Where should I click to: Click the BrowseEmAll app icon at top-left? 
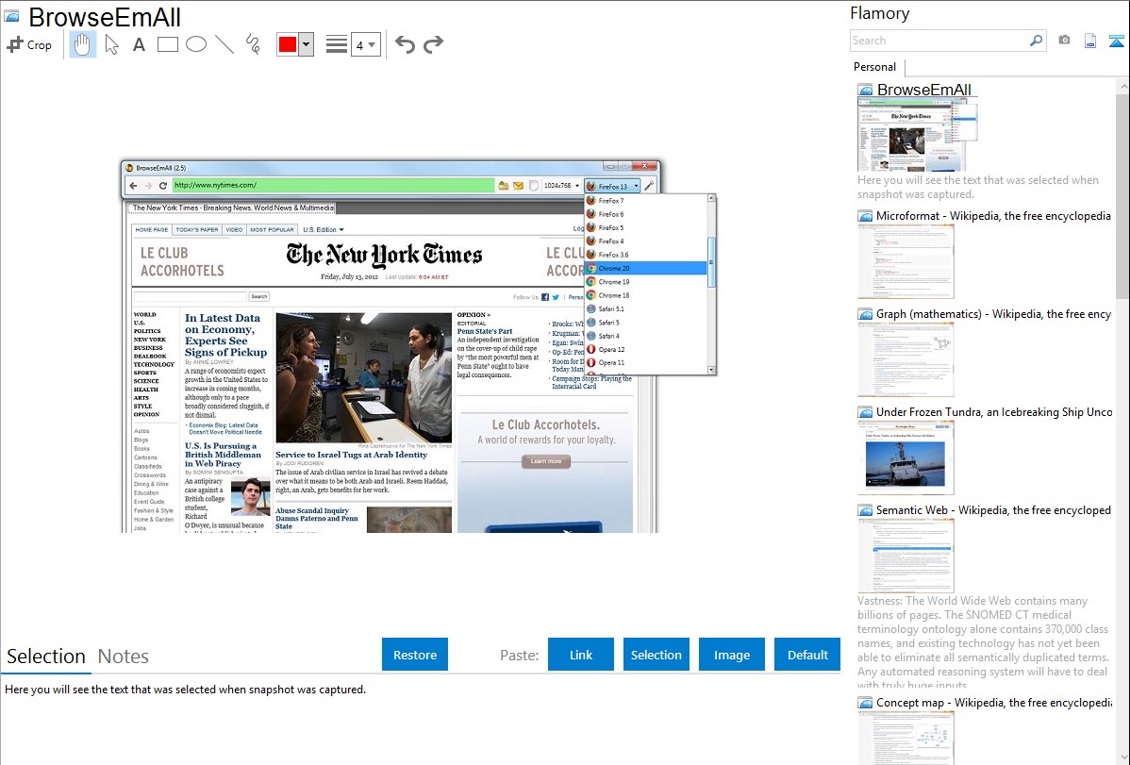pyautogui.click(x=11, y=16)
